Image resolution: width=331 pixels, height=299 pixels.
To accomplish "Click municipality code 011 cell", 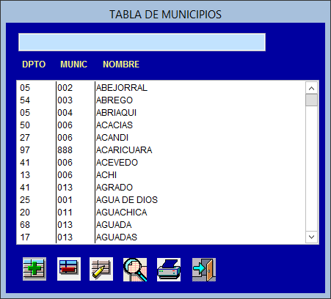I will [65, 213].
